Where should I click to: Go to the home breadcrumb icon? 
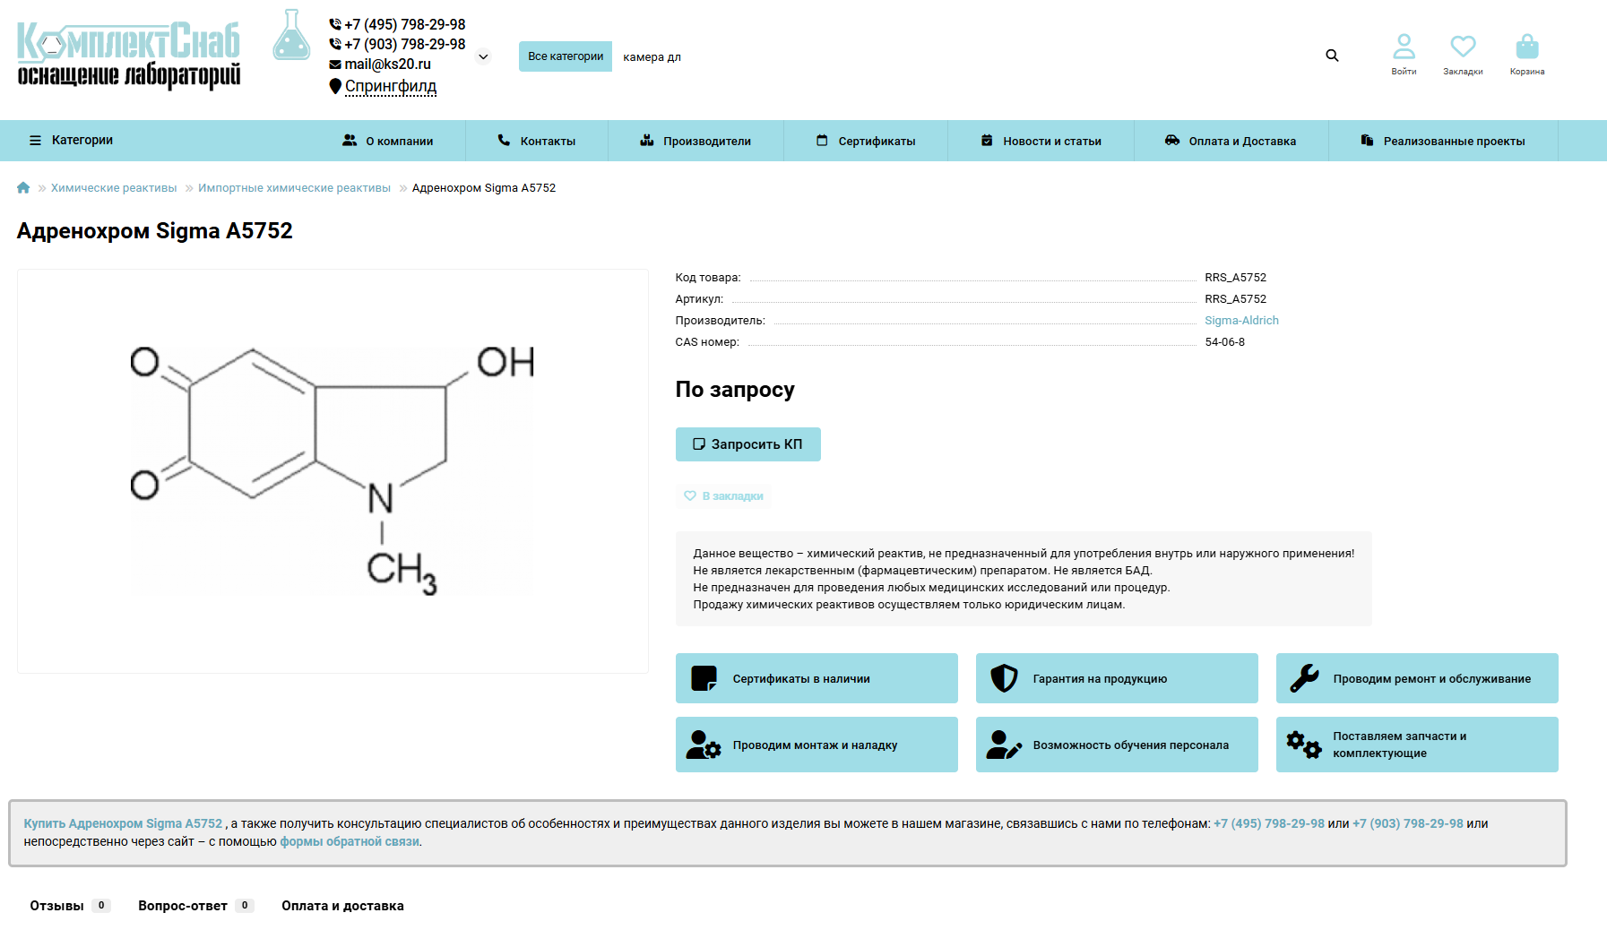point(23,187)
